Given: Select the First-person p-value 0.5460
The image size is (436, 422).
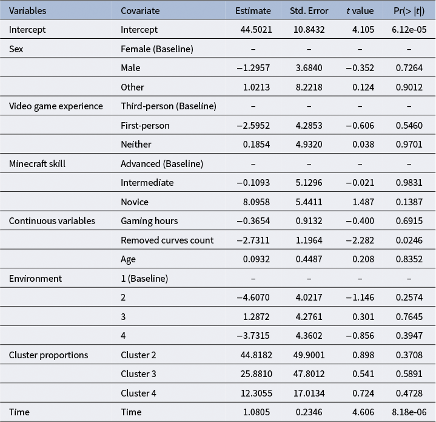Looking at the screenshot, I should click(x=409, y=126).
